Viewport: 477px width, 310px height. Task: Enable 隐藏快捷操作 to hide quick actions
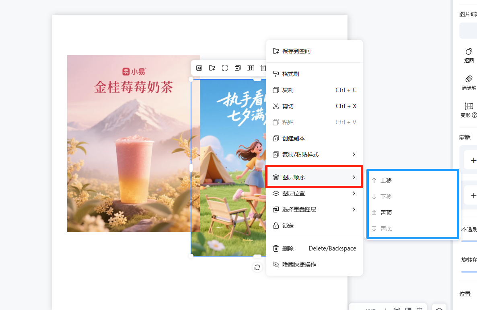(x=298, y=265)
